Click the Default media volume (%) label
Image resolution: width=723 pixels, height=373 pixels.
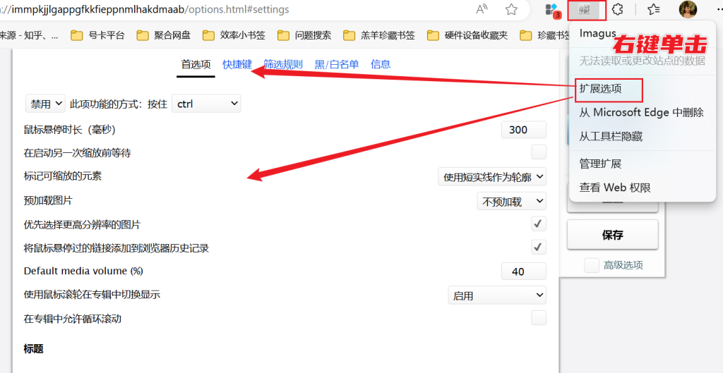(x=83, y=271)
